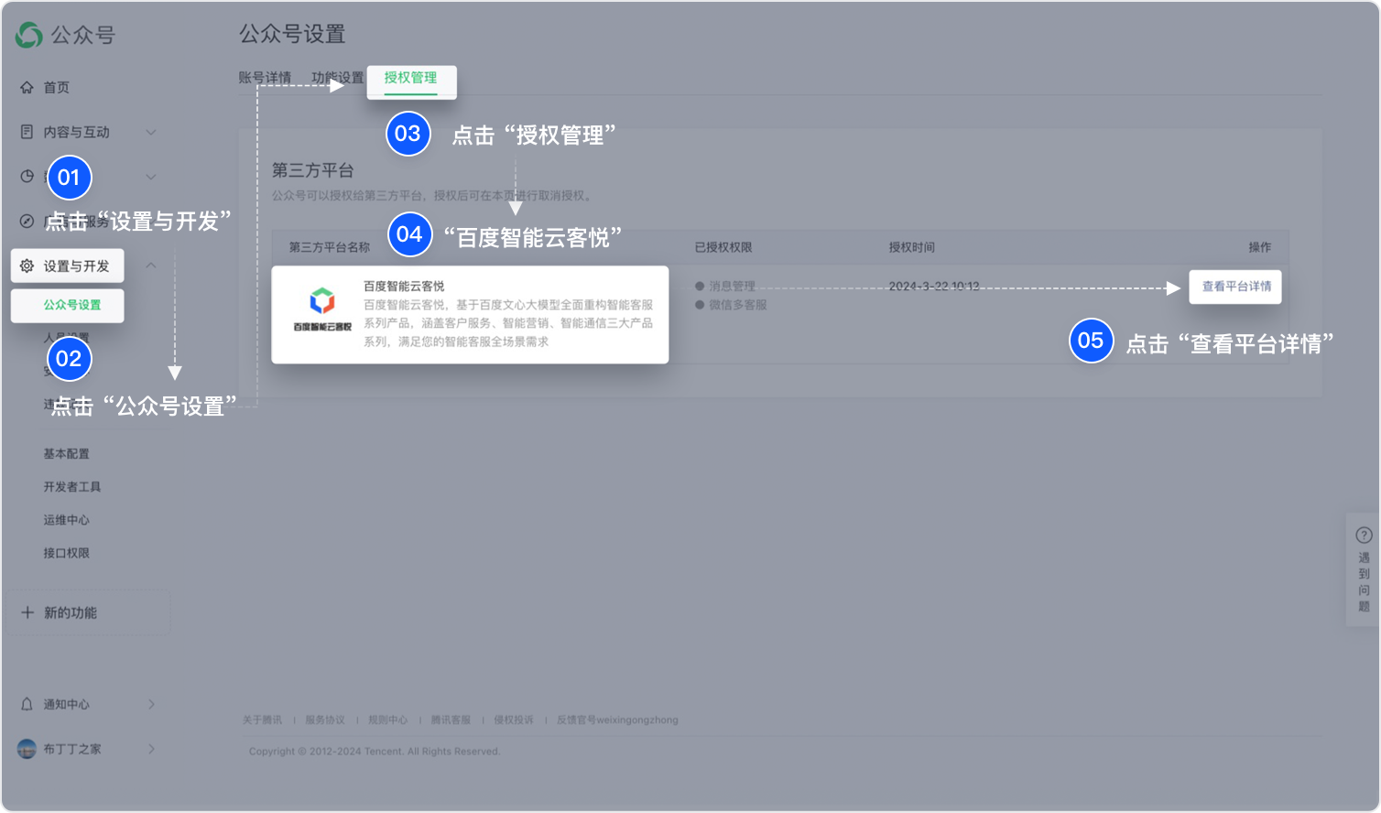Click the gear icon beside 设置与开发
The width and height of the screenshot is (1381, 813).
(27, 266)
